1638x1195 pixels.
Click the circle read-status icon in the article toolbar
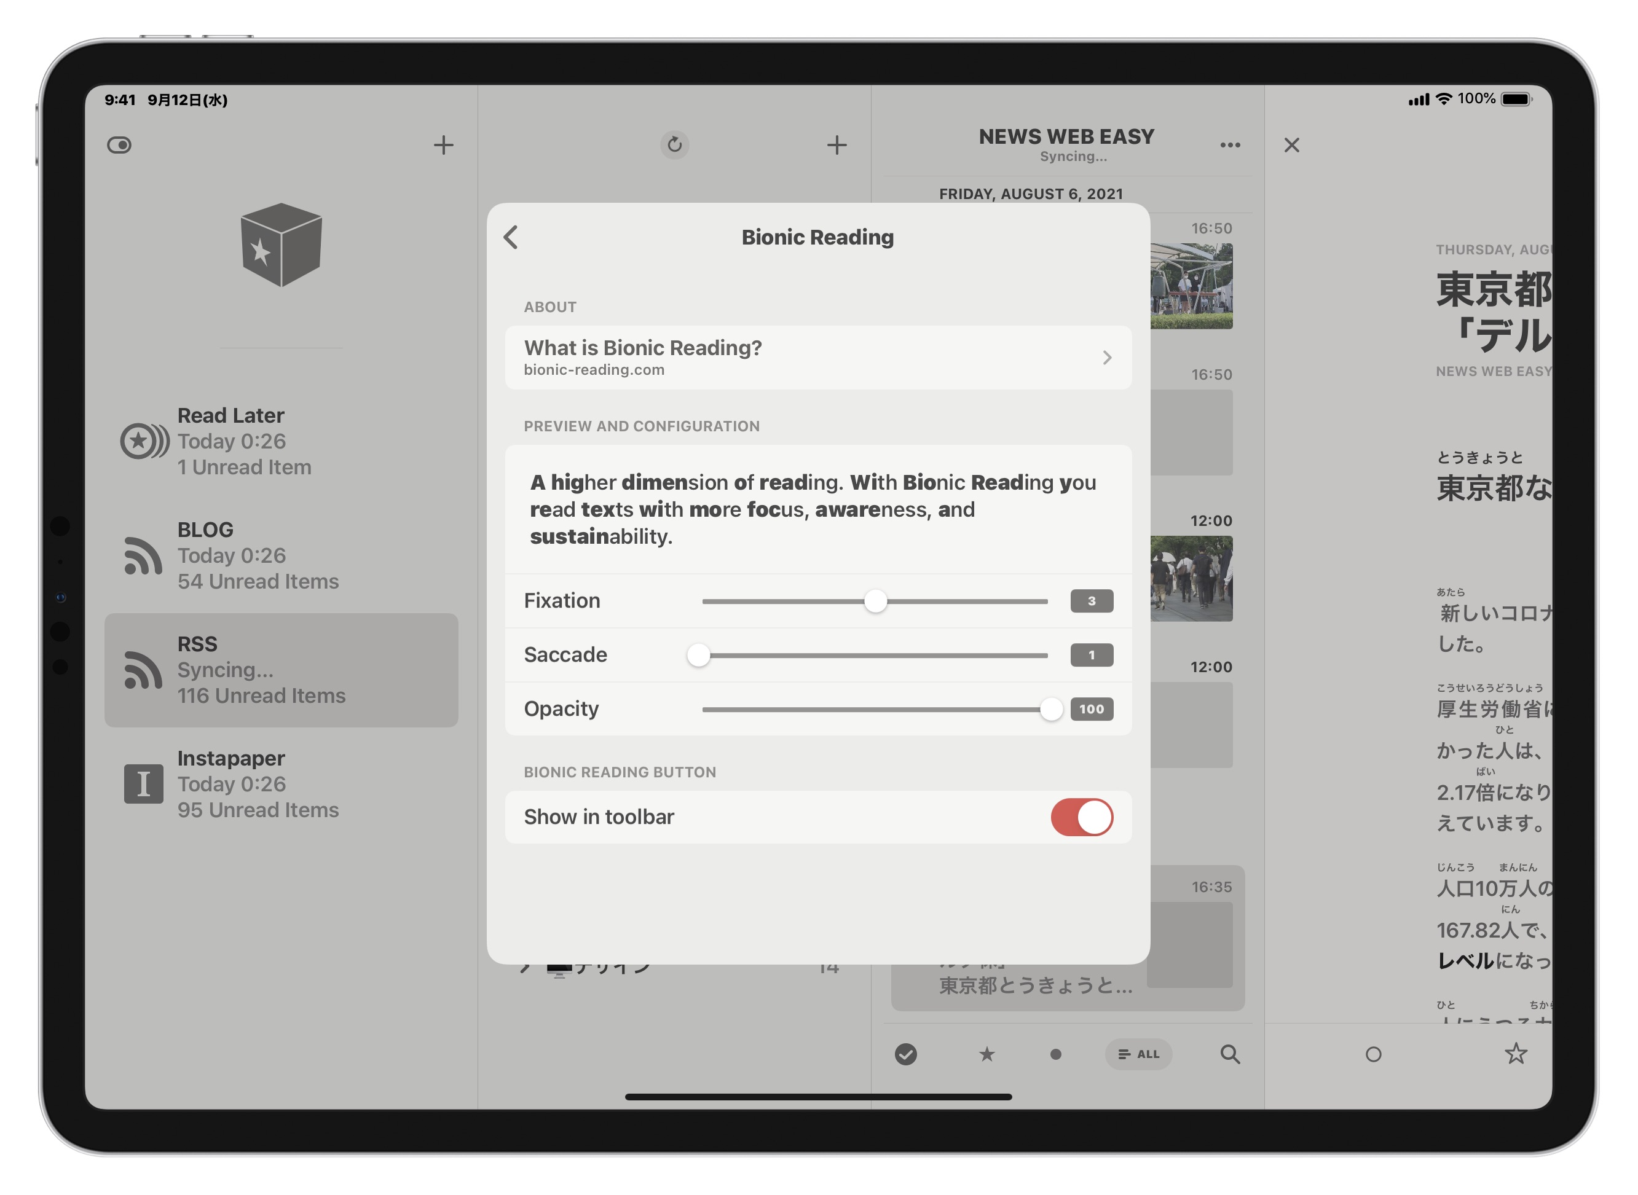(1373, 1055)
